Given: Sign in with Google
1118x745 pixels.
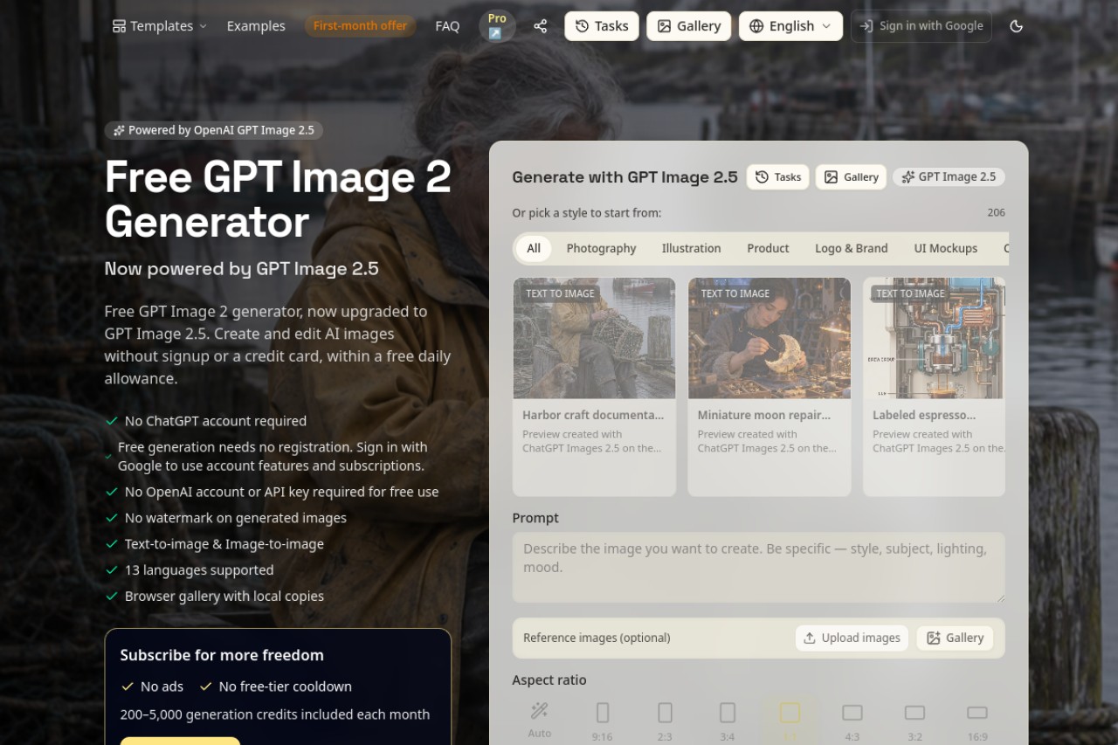Looking at the screenshot, I should click(921, 26).
